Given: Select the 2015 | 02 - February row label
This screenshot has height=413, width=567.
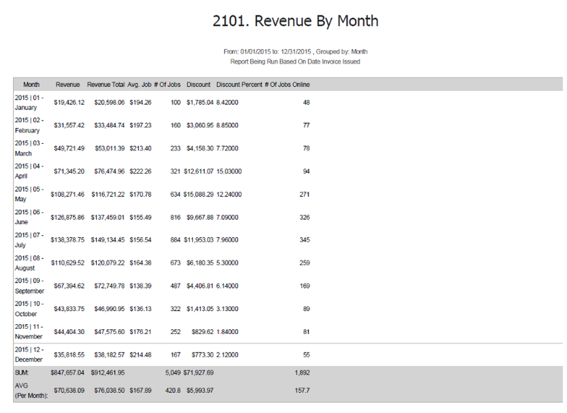Looking at the screenshot, I should click(x=29, y=125).
